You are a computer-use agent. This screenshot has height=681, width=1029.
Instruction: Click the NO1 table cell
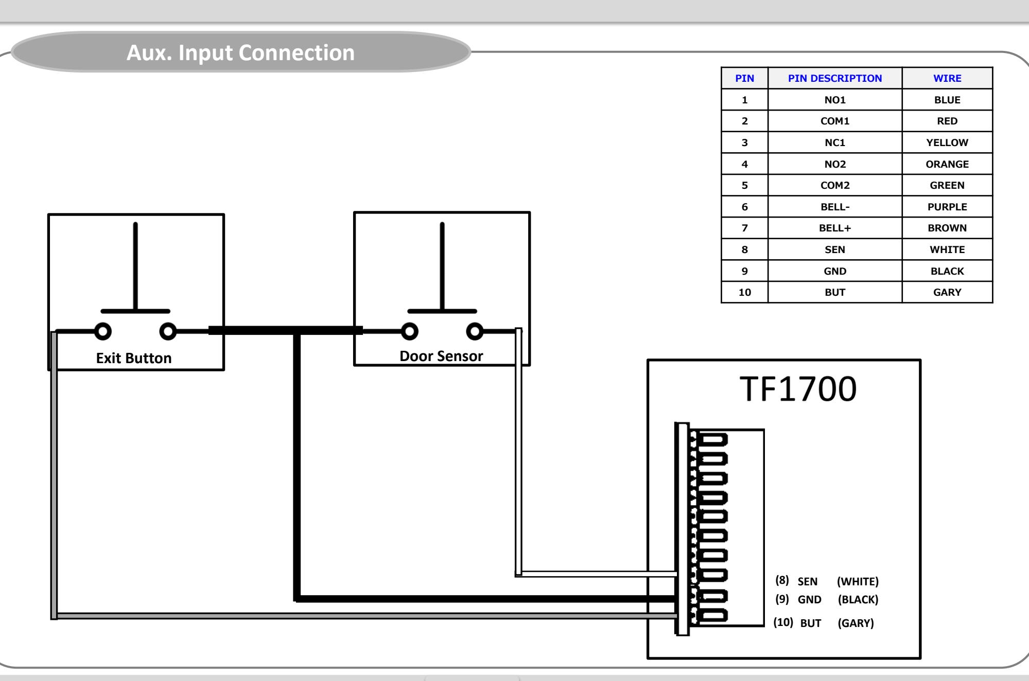click(x=835, y=100)
